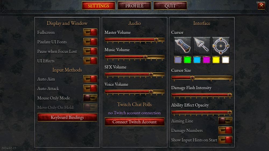The height and width of the screenshot is (151, 269).
Task: Open Keyboard Bindings
Action: click(67, 117)
